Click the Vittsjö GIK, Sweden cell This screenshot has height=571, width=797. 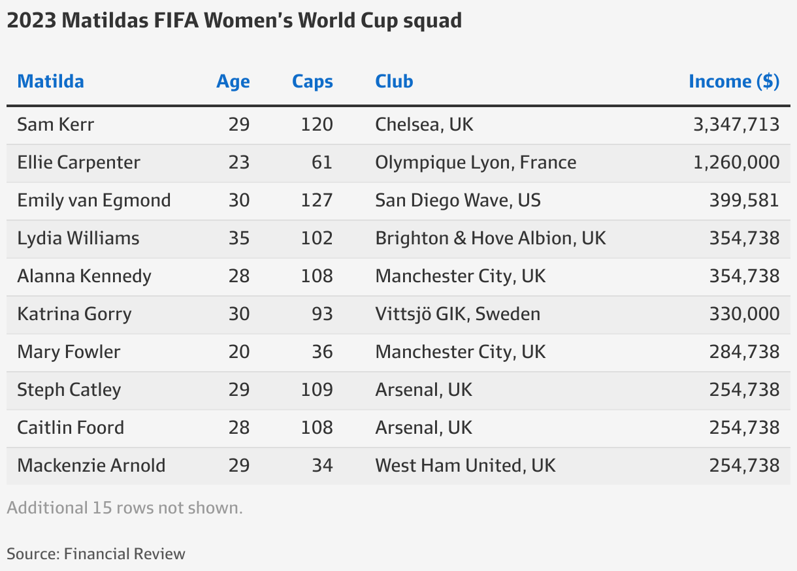pos(458,314)
